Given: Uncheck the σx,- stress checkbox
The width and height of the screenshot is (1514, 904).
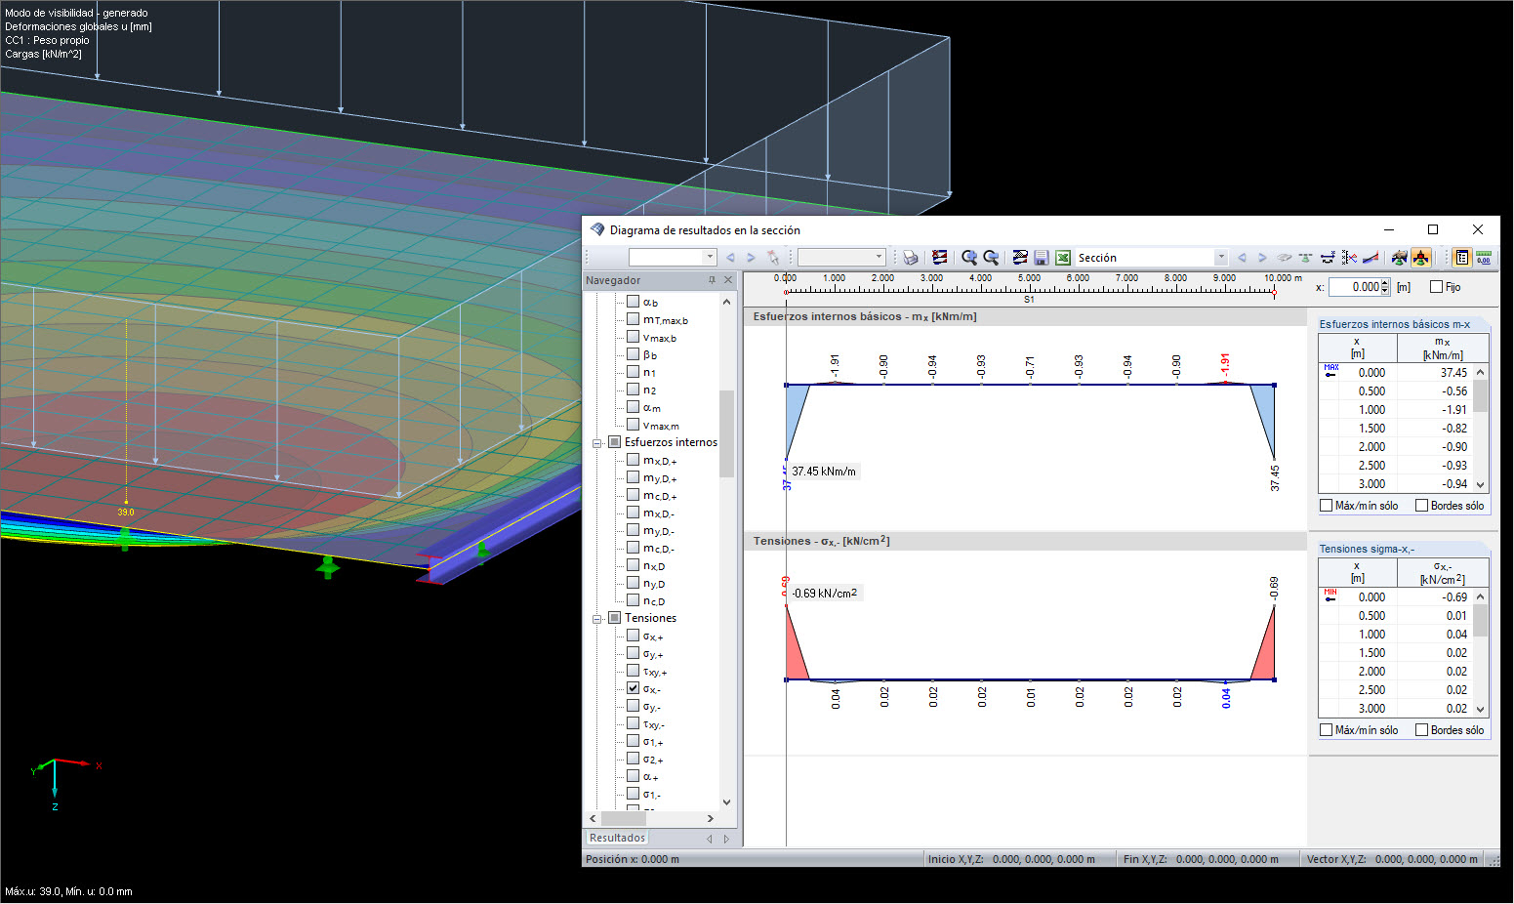Looking at the screenshot, I should pyautogui.click(x=633, y=688).
